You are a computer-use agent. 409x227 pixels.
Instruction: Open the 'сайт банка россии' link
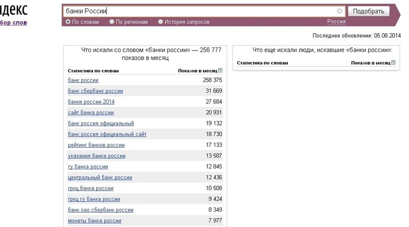click(x=90, y=113)
